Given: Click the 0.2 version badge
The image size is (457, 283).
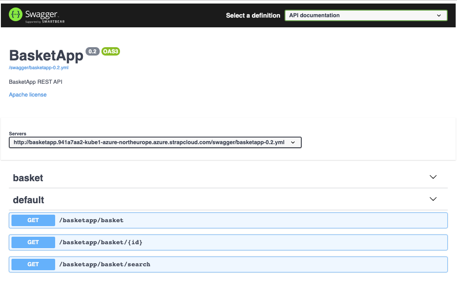Looking at the screenshot, I should click(x=92, y=52).
